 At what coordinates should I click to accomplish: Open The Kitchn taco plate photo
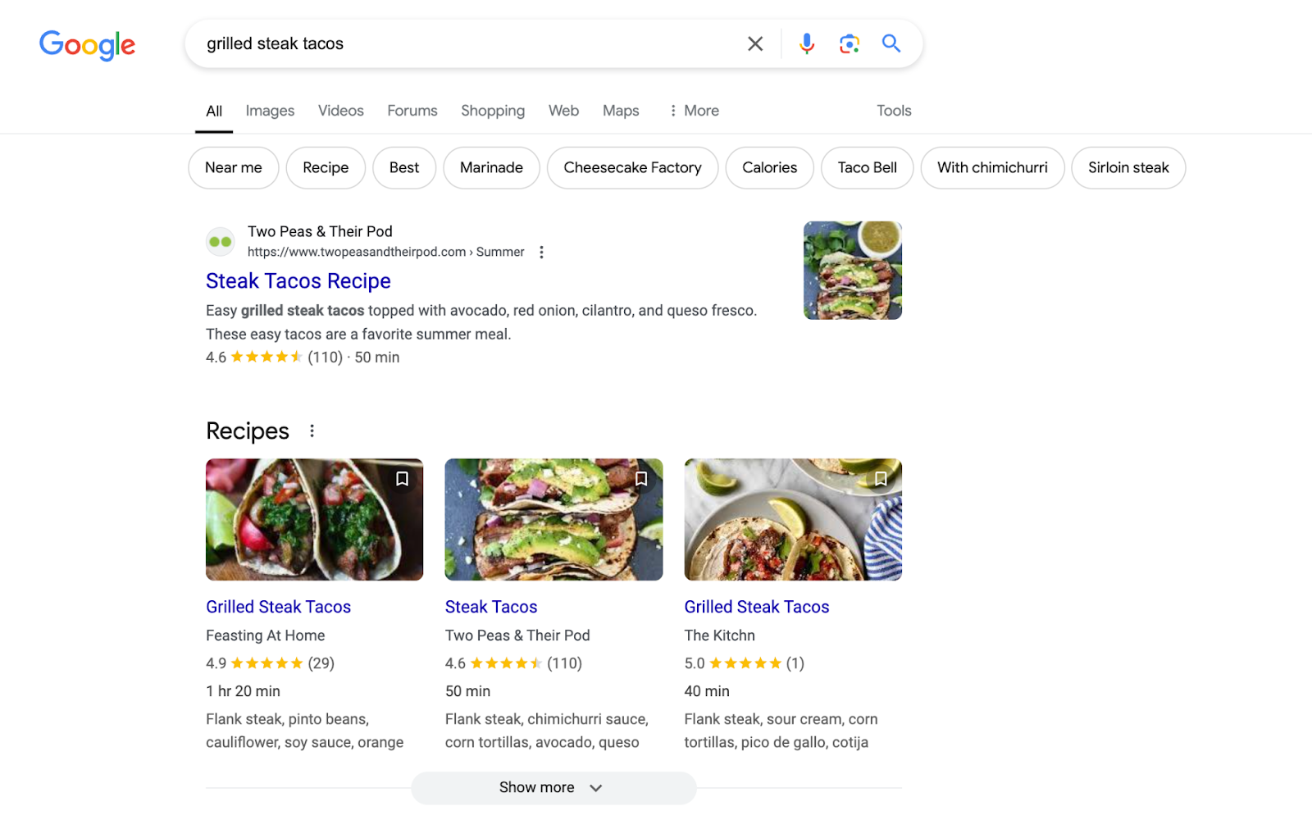793,520
